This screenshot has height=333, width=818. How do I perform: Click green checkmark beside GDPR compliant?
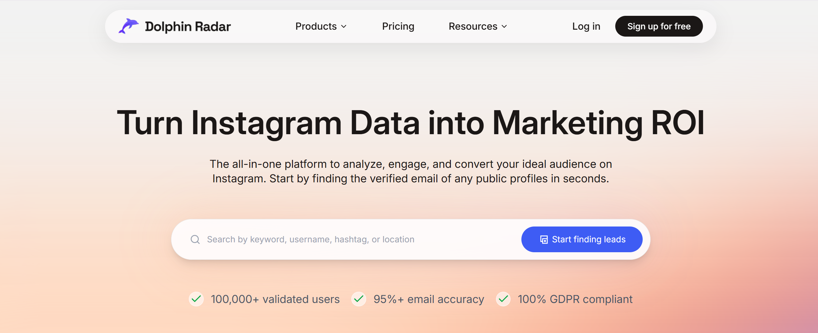(503, 299)
